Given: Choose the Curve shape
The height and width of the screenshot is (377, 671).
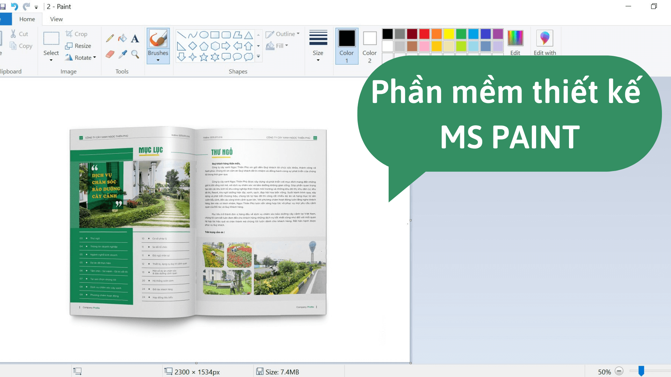Looking at the screenshot, I should pyautogui.click(x=193, y=35).
